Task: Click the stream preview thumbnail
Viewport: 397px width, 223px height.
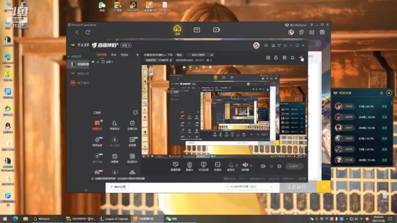Action: point(224,111)
